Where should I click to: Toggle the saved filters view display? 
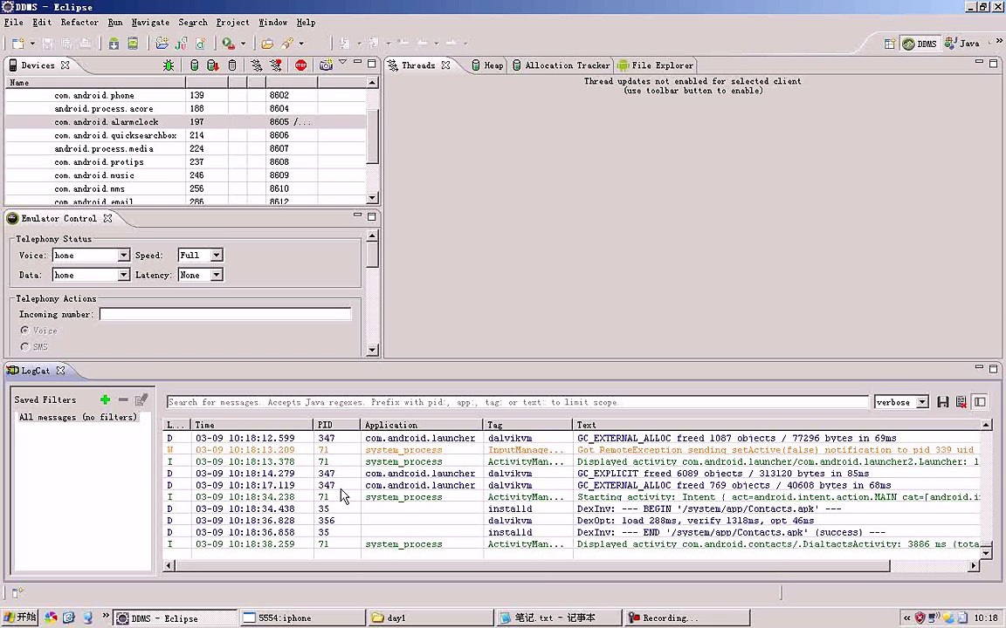point(980,402)
